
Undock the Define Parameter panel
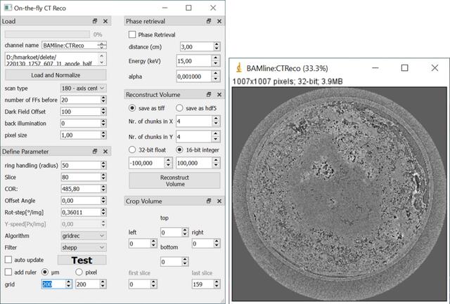(95, 151)
